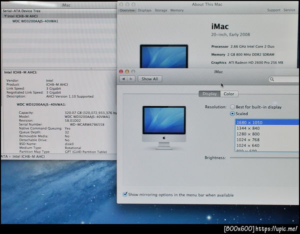Click the Show All button
Image resolution: width=300 pixels, height=234 pixels.
click(x=150, y=79)
